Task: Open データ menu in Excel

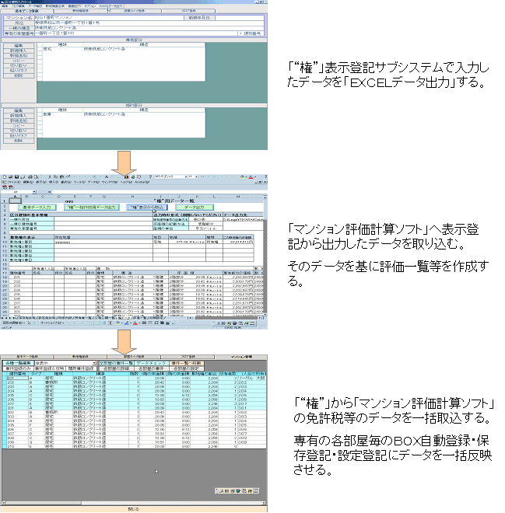Action: pos(93,182)
